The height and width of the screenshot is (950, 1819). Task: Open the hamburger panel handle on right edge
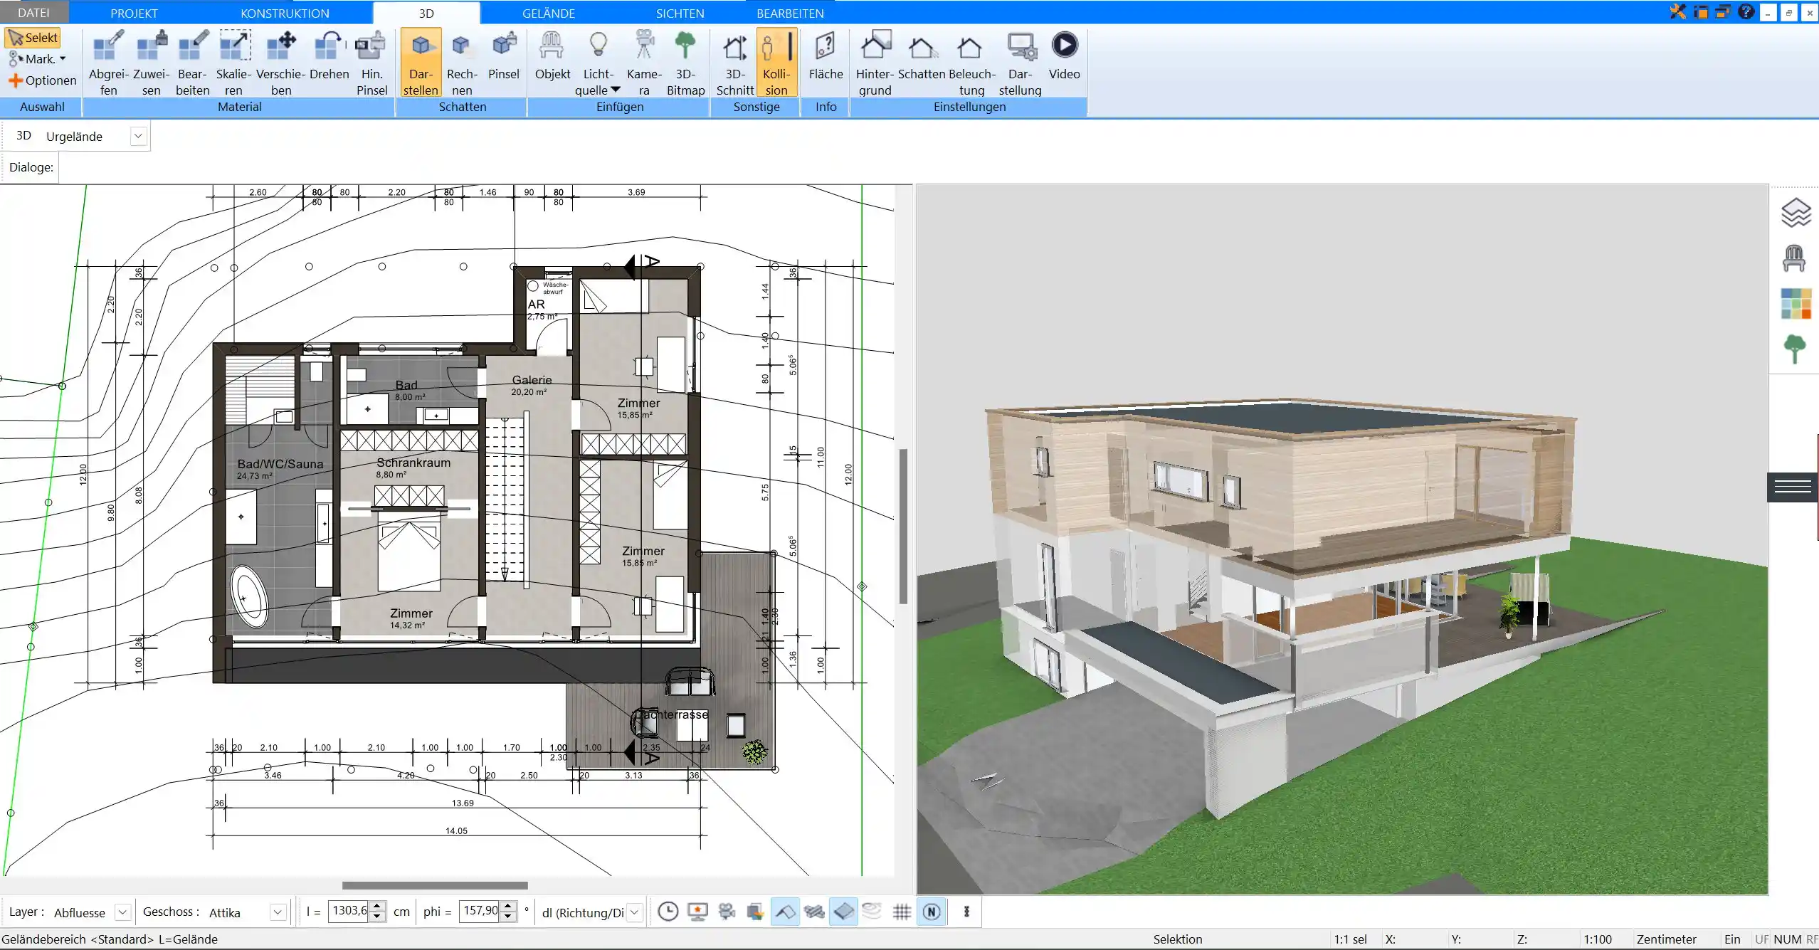point(1793,487)
